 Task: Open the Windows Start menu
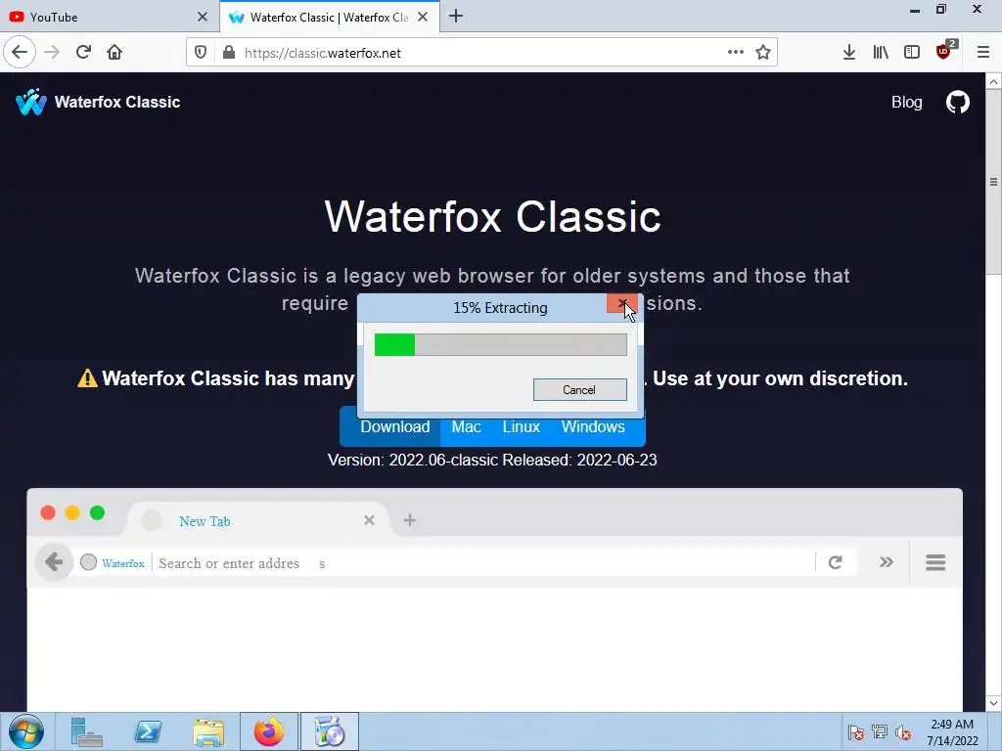click(26, 731)
